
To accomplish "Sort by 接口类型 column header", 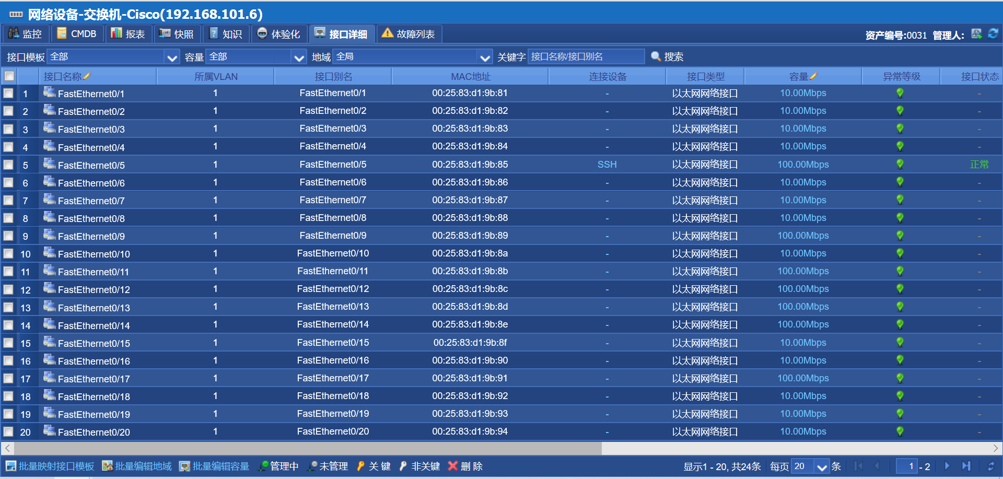I will tap(705, 76).
